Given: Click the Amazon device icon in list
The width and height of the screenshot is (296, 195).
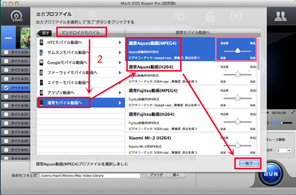Looking at the screenshot, I should [x=41, y=93].
